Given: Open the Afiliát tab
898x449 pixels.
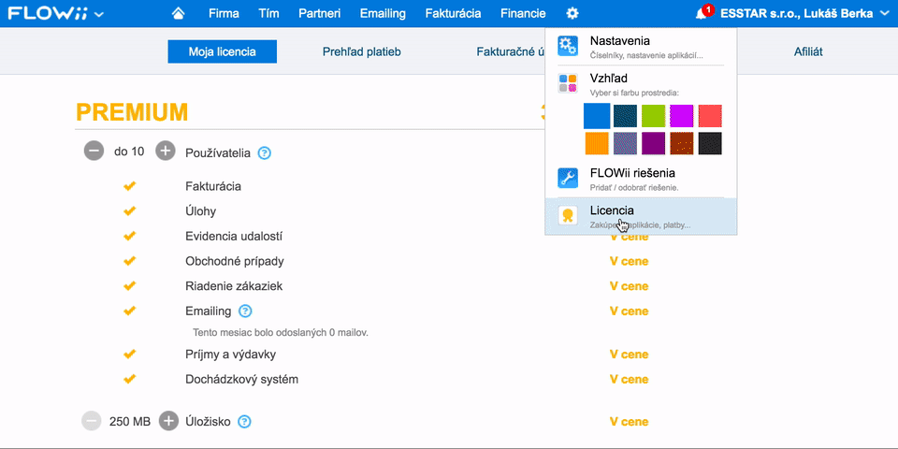Looking at the screenshot, I should tap(808, 52).
